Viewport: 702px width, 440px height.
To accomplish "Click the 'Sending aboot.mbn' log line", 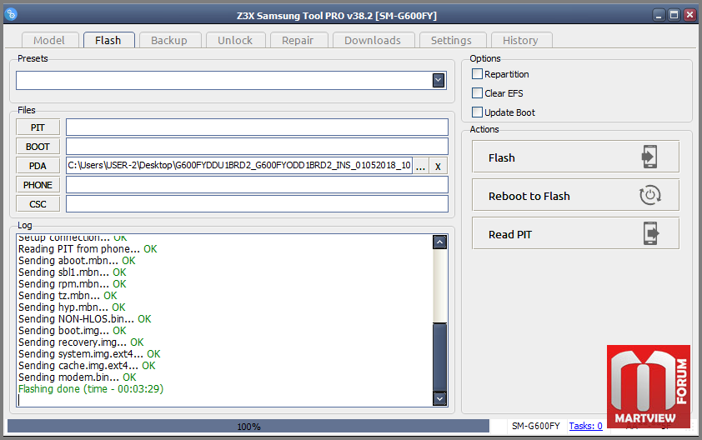I will [77, 261].
